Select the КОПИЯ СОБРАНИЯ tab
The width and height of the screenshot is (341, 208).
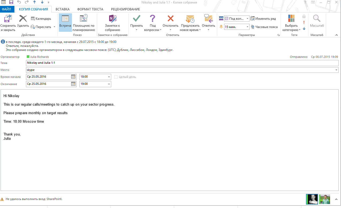pyautogui.click(x=33, y=9)
